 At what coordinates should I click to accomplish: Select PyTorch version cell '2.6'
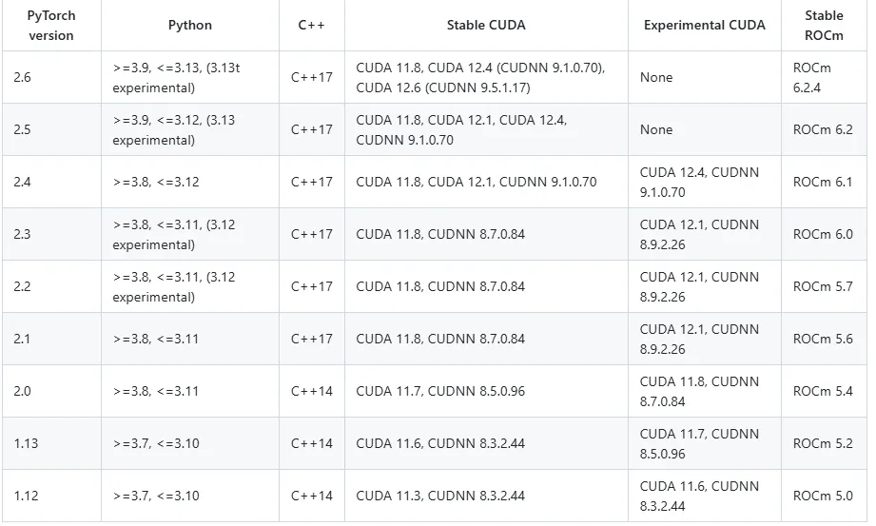click(x=51, y=77)
